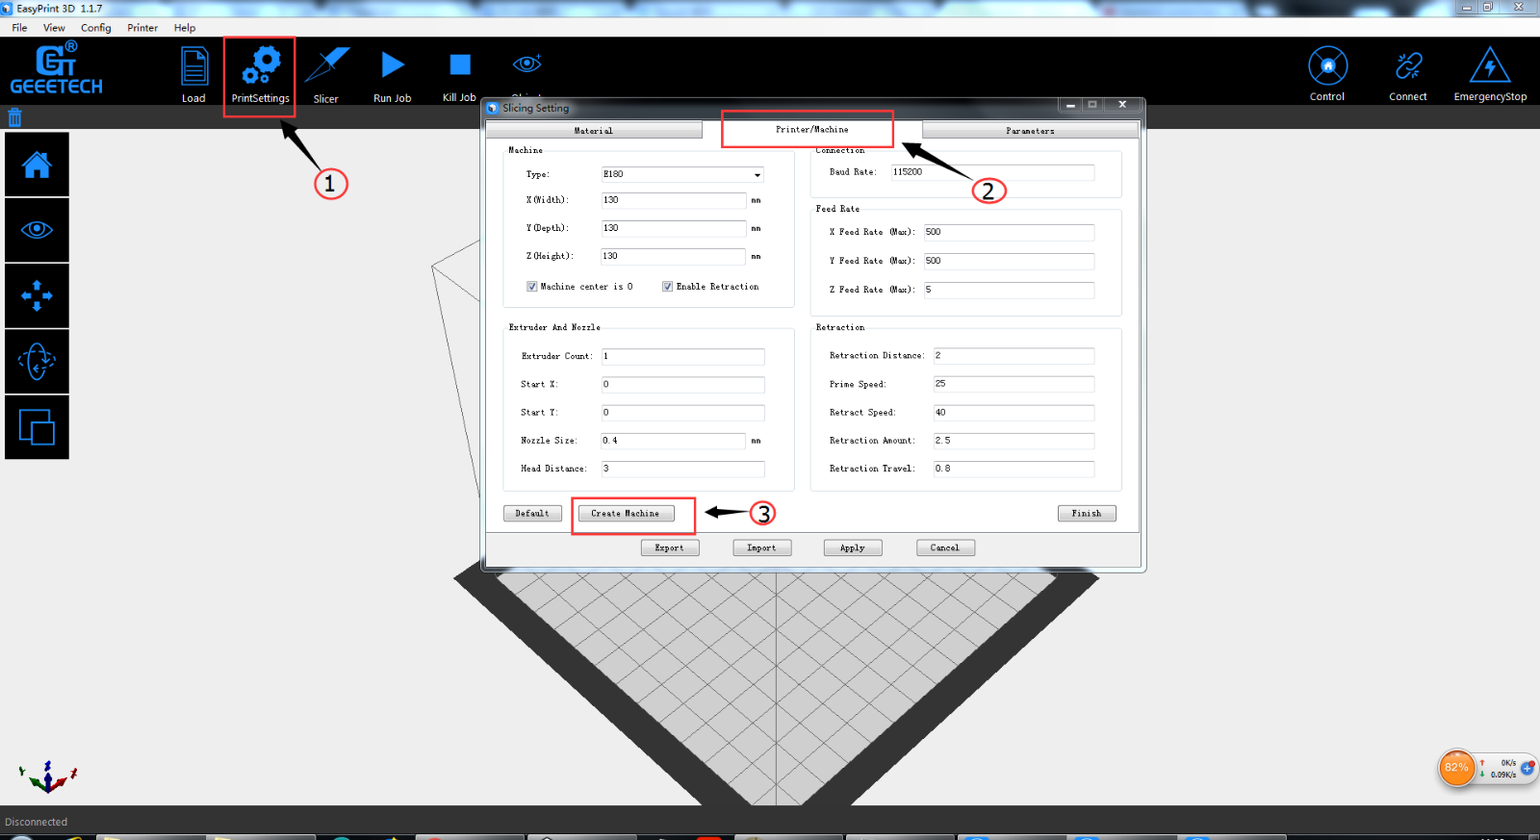This screenshot has height=840, width=1540.
Task: Click the Nozzle Size input field
Action: coord(673,441)
